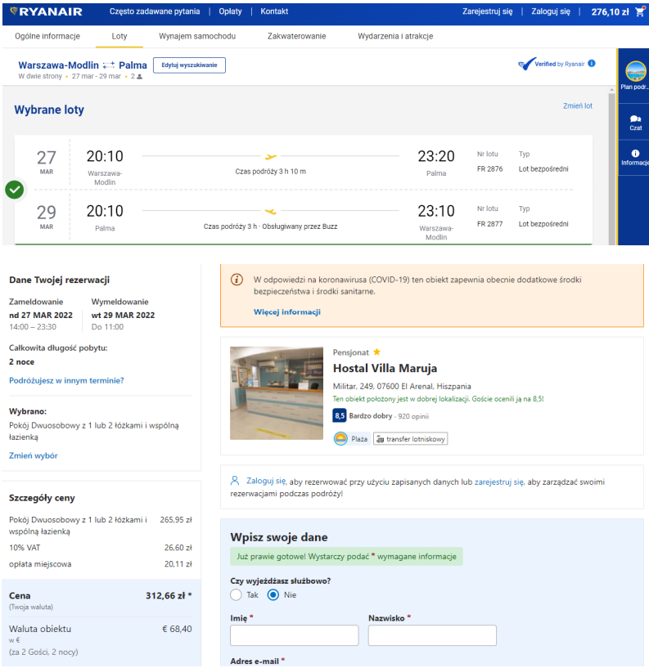
Task: Click the outbound flight plane icon
Action: (x=270, y=157)
